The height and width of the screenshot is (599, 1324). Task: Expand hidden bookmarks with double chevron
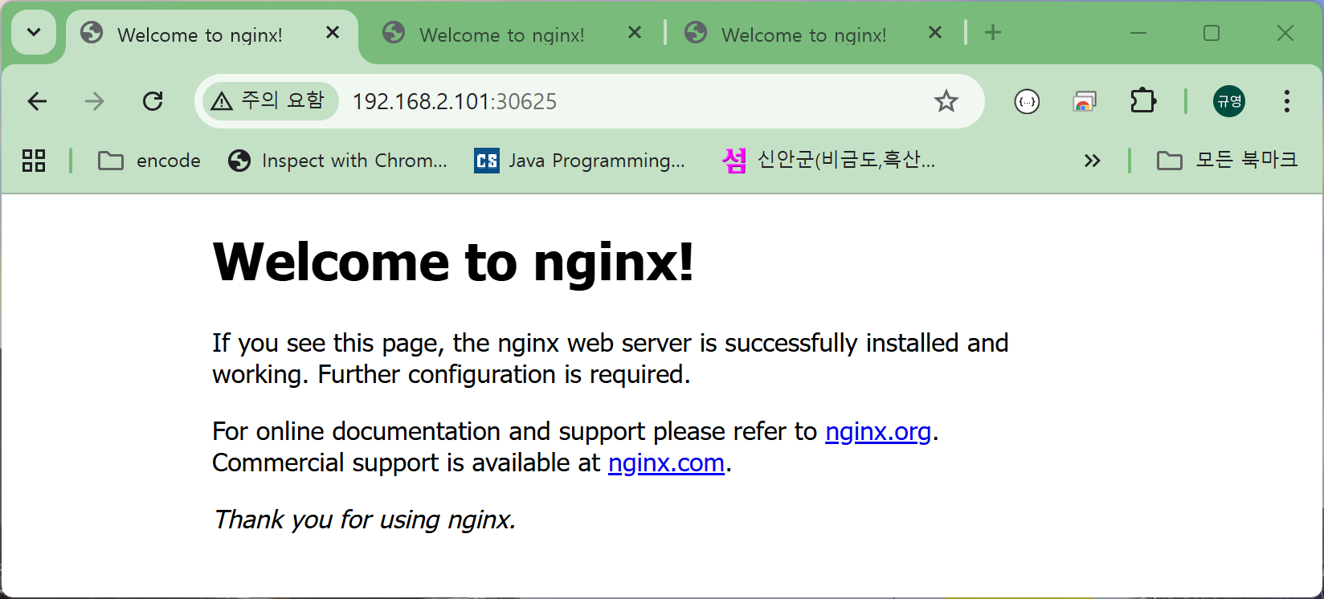click(x=1092, y=161)
